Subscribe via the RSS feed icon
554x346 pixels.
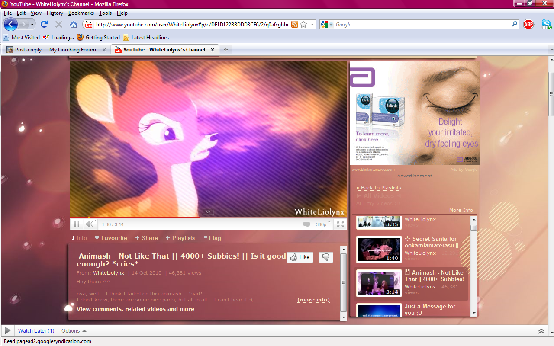(295, 25)
